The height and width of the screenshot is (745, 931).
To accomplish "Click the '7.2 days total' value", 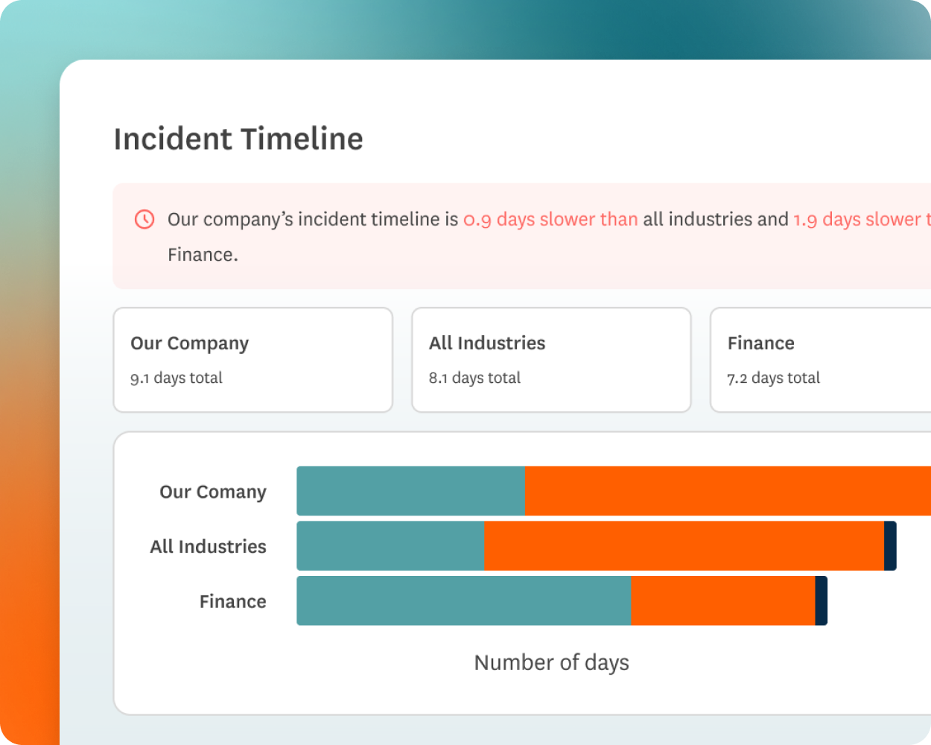I will tap(773, 378).
